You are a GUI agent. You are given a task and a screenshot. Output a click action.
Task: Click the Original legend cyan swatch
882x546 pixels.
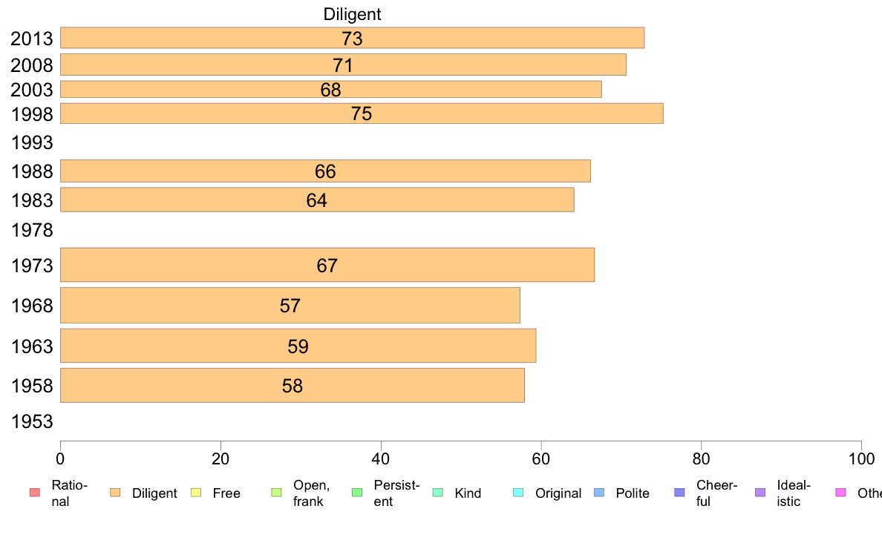[x=519, y=493]
